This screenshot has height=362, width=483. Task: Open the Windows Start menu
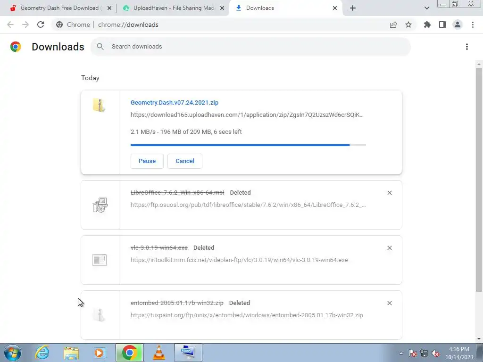click(x=13, y=353)
